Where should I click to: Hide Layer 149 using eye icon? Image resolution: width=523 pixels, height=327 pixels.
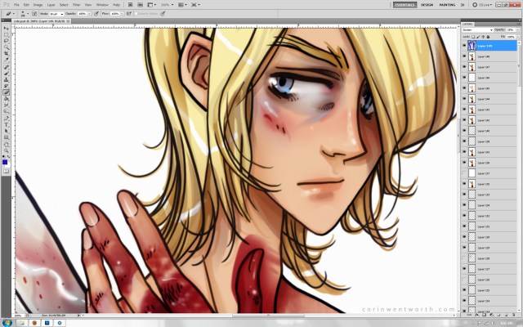coord(464,47)
